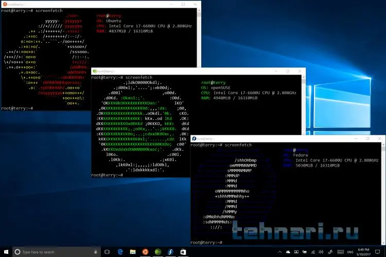
Task: Click the 'OS: Fedora' line
Action: 295,155
